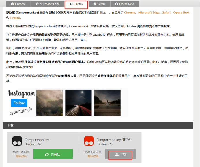Open 隐私政策 link under Tampermonkey

click(x=21, y=156)
